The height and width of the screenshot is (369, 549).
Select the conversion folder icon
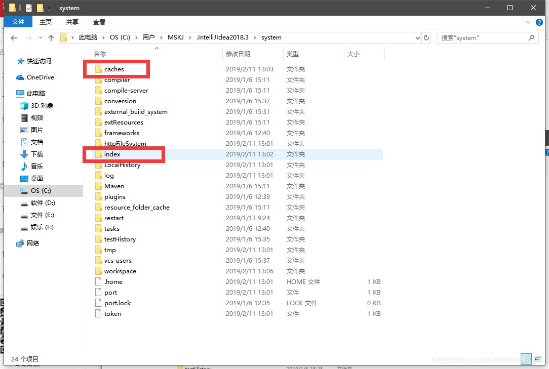pyautogui.click(x=98, y=101)
